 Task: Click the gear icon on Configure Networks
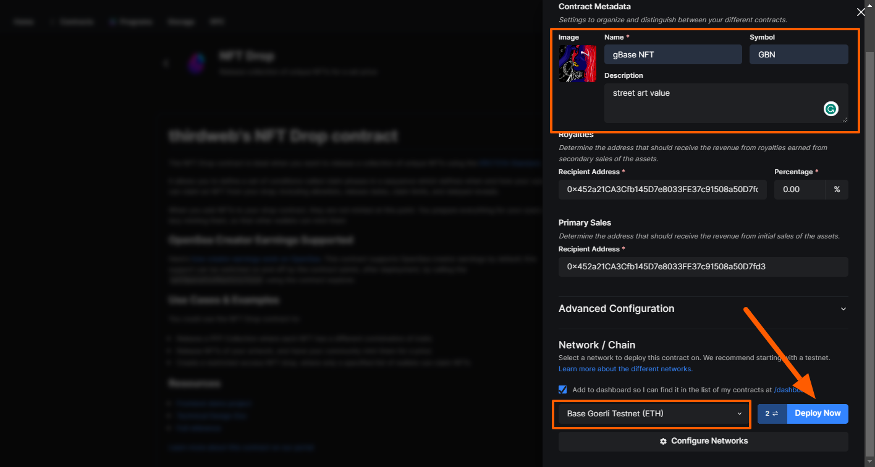pos(663,442)
